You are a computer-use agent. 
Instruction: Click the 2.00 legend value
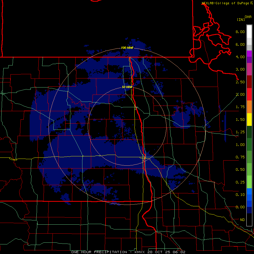240,95
